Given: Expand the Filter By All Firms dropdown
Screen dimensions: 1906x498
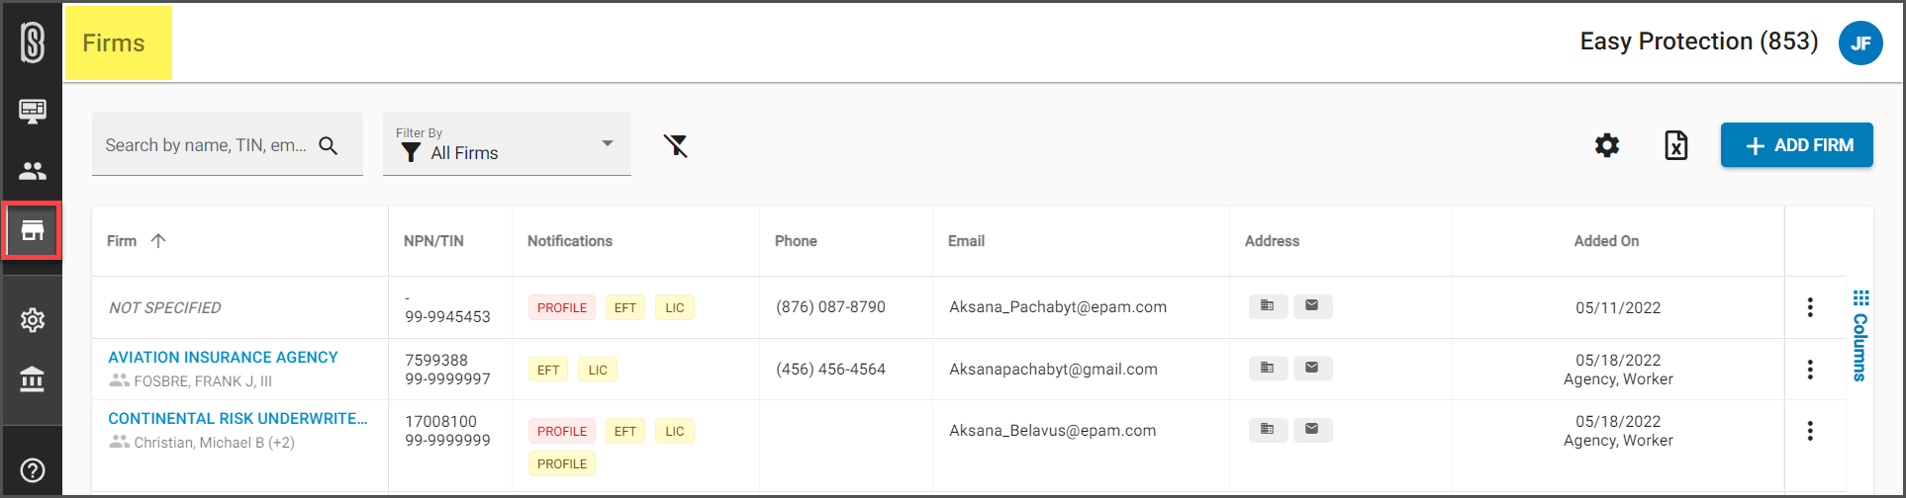Looking at the screenshot, I should coord(507,144).
